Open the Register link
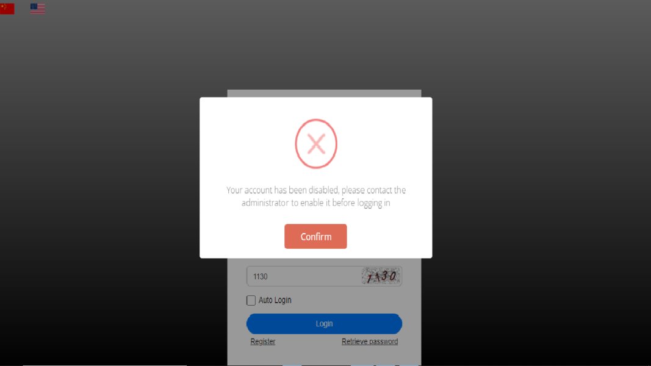 tap(263, 341)
